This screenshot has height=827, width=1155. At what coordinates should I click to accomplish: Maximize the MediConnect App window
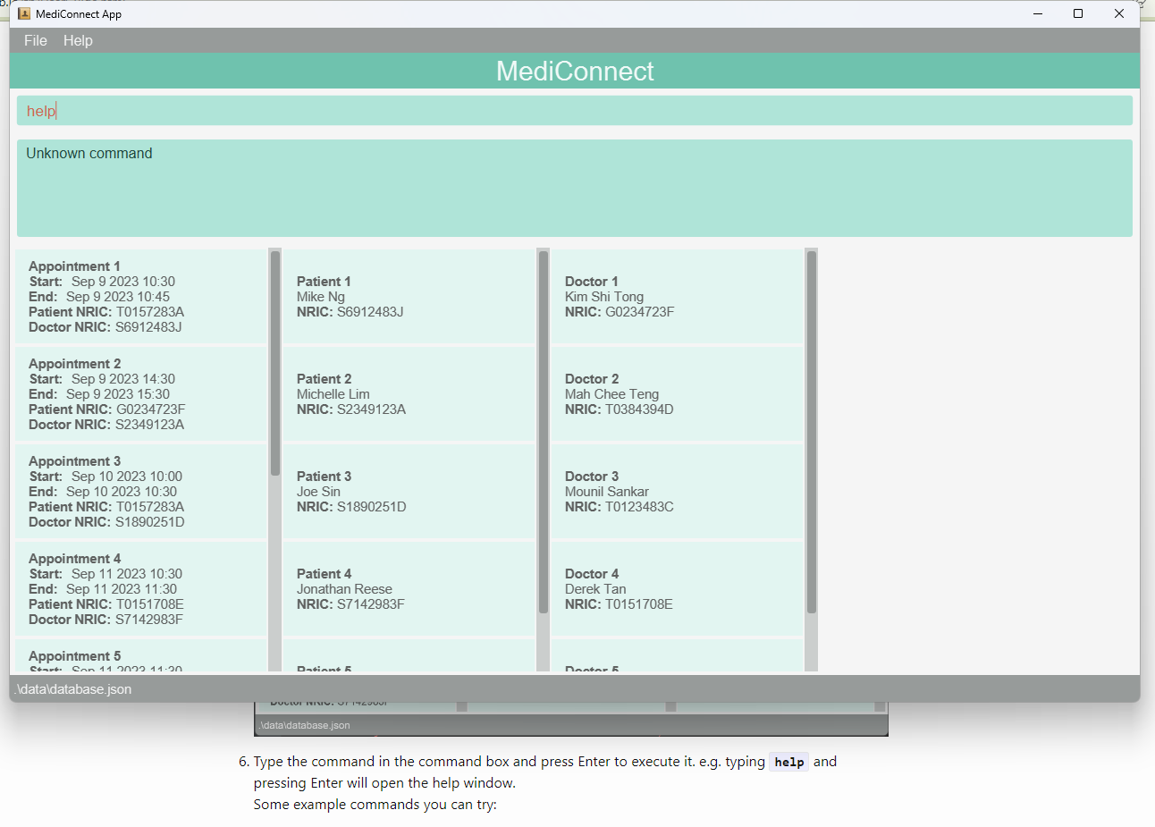point(1078,13)
